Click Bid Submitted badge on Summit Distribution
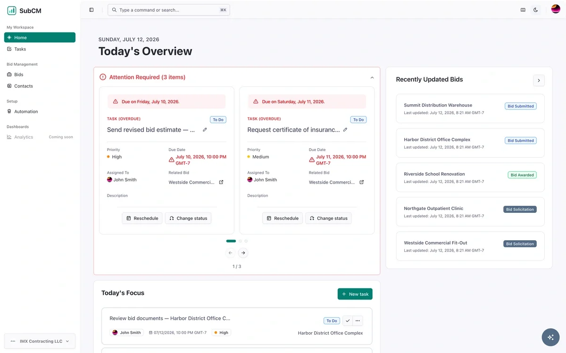 click(x=521, y=106)
